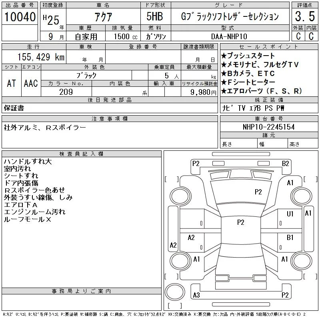320x320 pixels.
Task: Select the ハンドルすれ大 inspector note
Action: pos(28,162)
